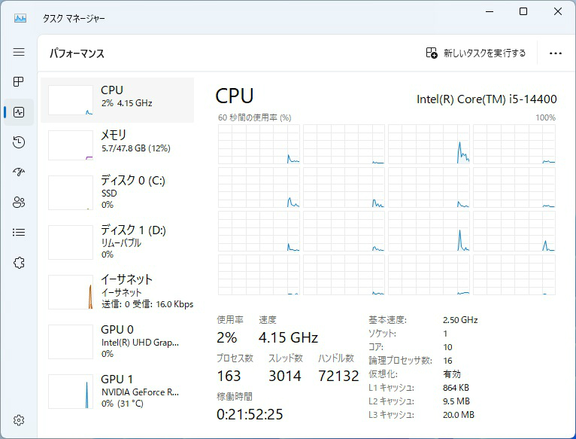Select the メモリ performance entry
576x439 pixels.
click(x=117, y=145)
